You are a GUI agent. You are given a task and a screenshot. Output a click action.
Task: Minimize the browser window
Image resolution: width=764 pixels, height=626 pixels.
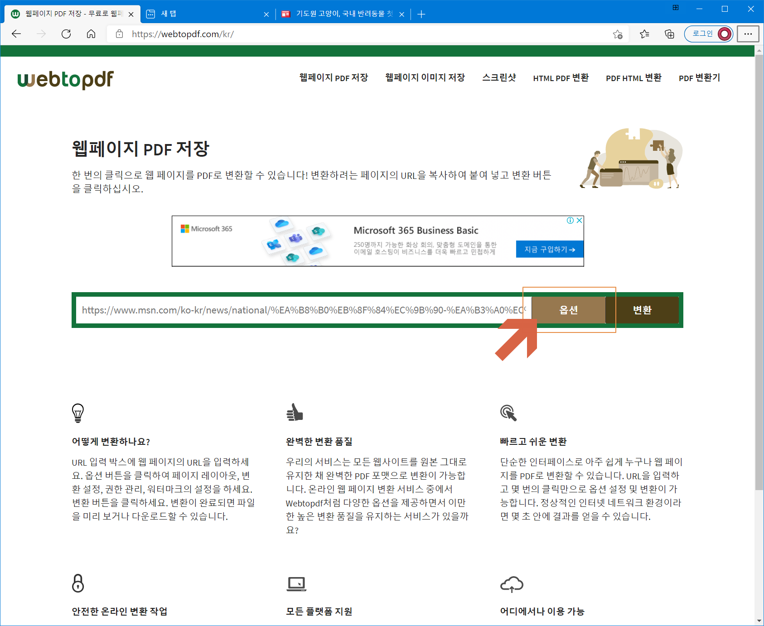(x=699, y=9)
